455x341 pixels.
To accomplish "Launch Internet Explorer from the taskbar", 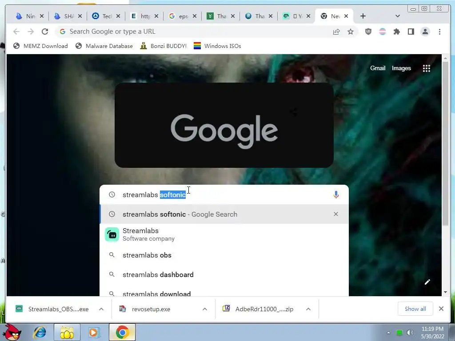I will [40, 332].
